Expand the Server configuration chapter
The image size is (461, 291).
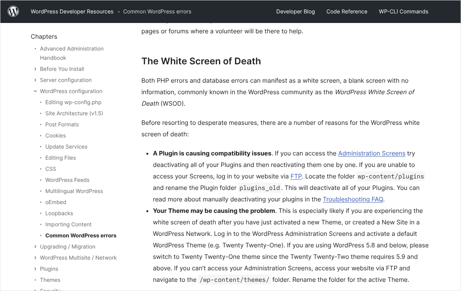coord(35,80)
